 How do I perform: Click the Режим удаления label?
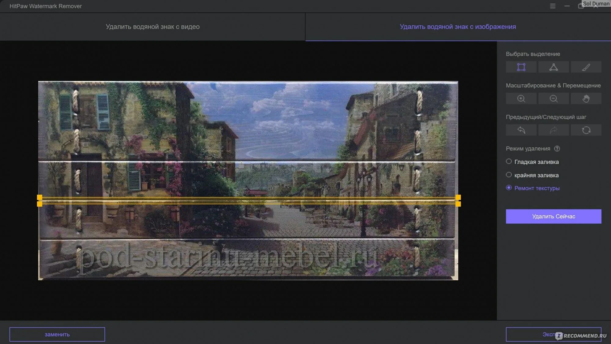coord(528,149)
